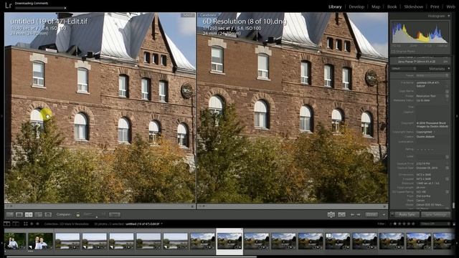Select first filmstrip thumbnail of a couple
The image size is (459, 258).
[x=15, y=241]
